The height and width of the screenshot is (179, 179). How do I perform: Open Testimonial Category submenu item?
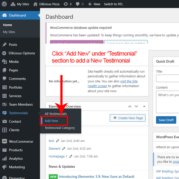59,128
